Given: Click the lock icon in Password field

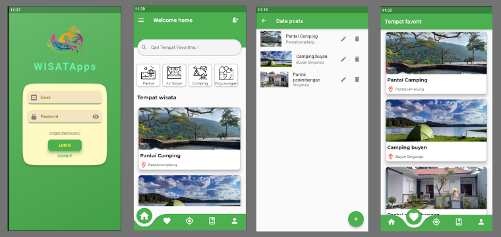Looking at the screenshot, I should click(34, 117).
